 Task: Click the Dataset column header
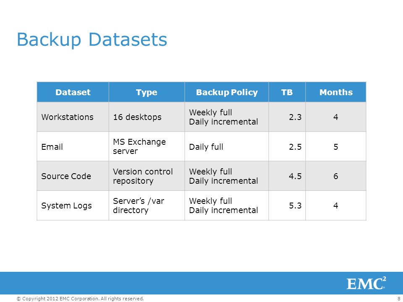click(x=73, y=92)
